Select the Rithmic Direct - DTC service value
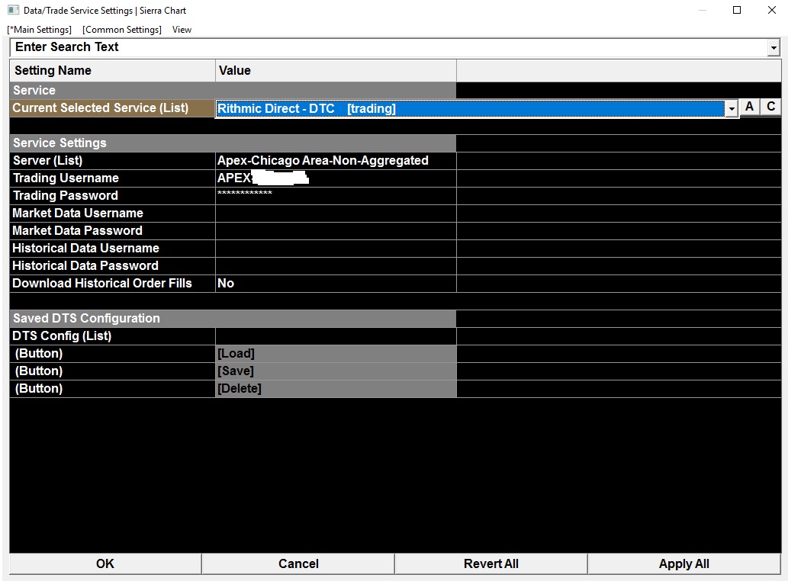The height and width of the screenshot is (581, 788). point(469,108)
